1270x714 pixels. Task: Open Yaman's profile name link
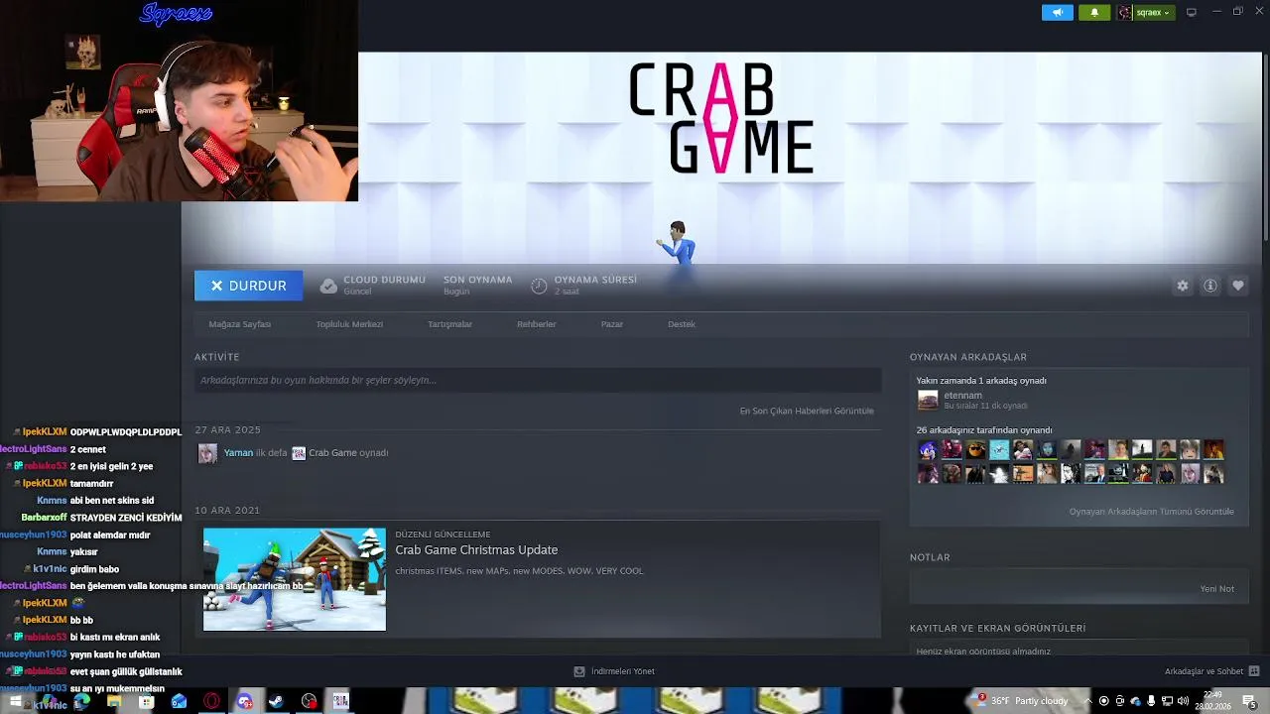point(238,453)
